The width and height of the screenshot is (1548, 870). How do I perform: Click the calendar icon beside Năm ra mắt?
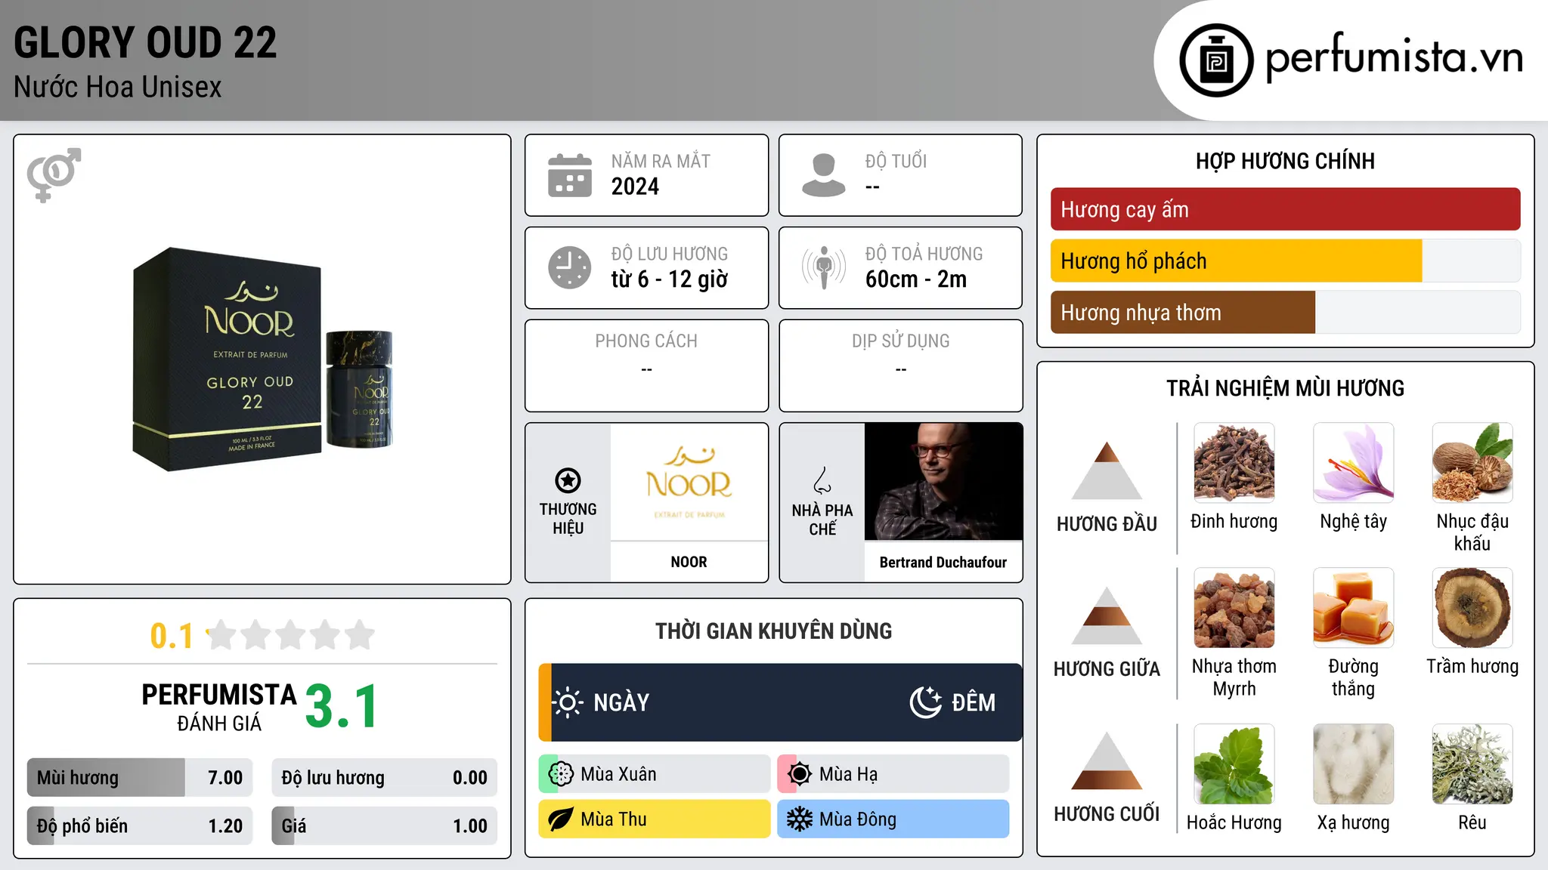coord(570,175)
